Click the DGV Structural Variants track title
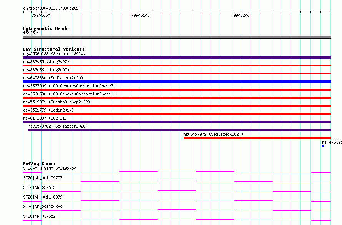 [x=54, y=49]
